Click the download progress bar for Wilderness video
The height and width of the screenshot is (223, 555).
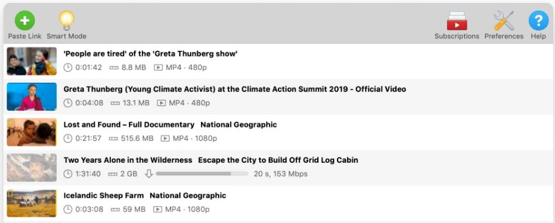pyautogui.click(x=202, y=173)
